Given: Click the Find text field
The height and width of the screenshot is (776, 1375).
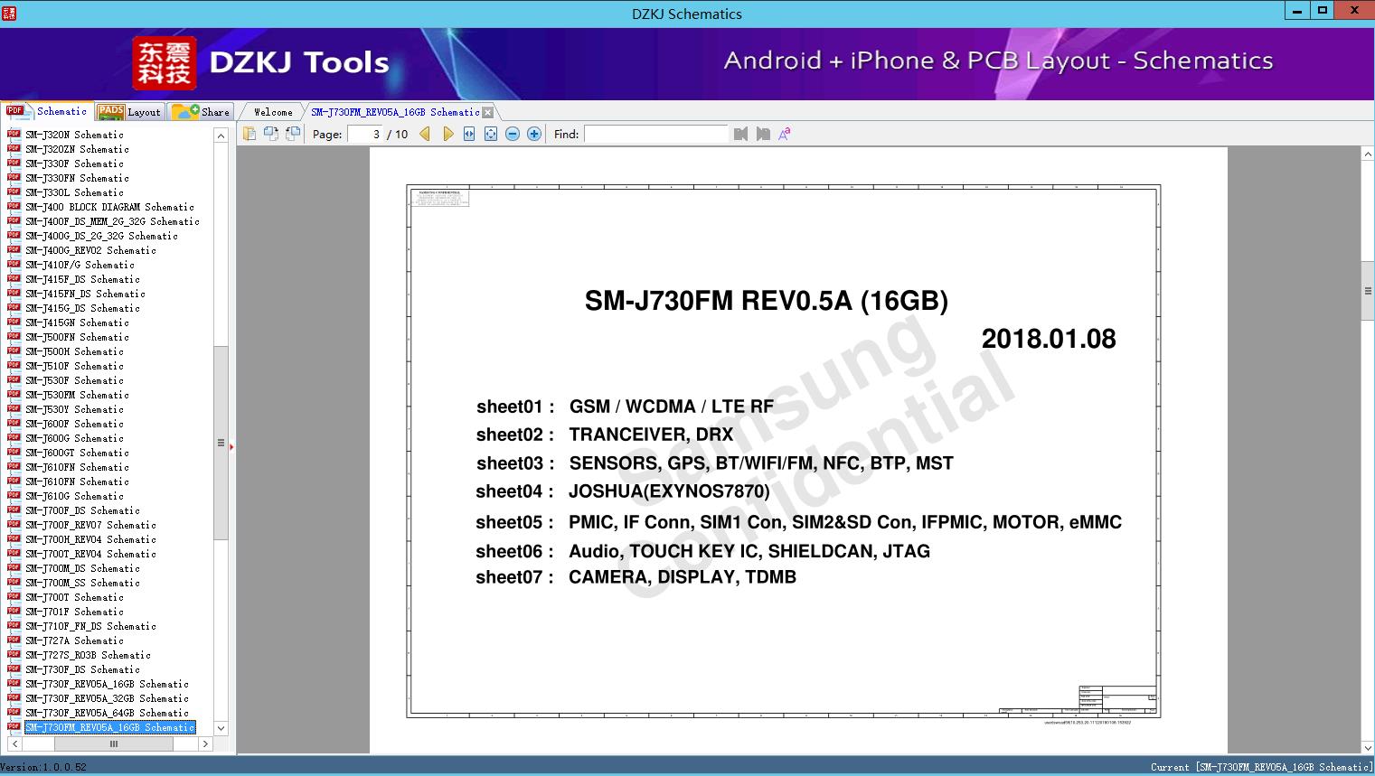Looking at the screenshot, I should [x=656, y=134].
